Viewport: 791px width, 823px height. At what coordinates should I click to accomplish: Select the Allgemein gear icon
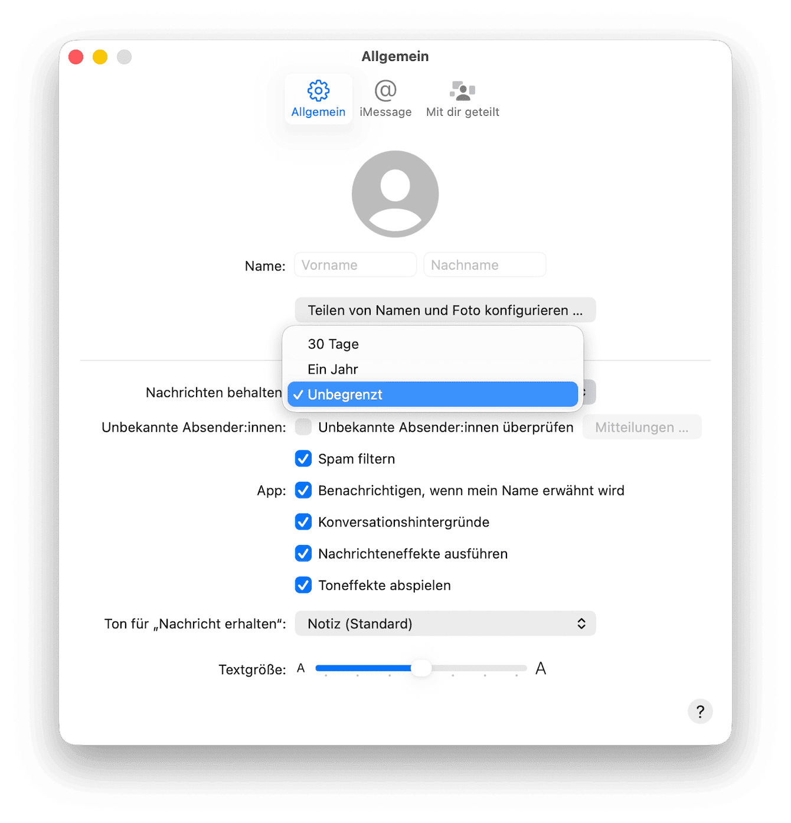pos(318,90)
